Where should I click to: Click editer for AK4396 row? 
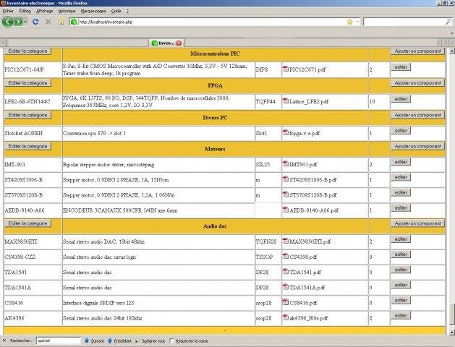tap(401, 315)
